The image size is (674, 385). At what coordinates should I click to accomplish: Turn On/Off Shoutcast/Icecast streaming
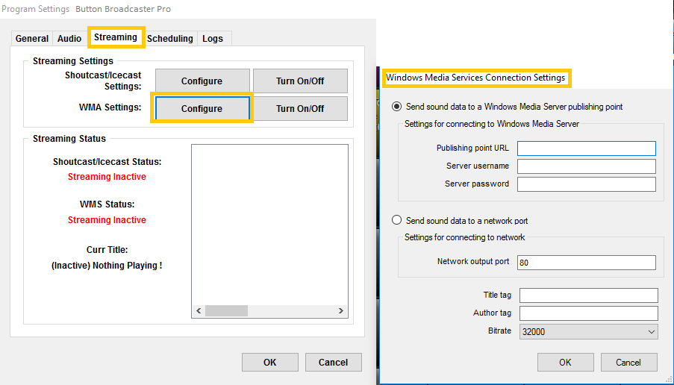[300, 81]
